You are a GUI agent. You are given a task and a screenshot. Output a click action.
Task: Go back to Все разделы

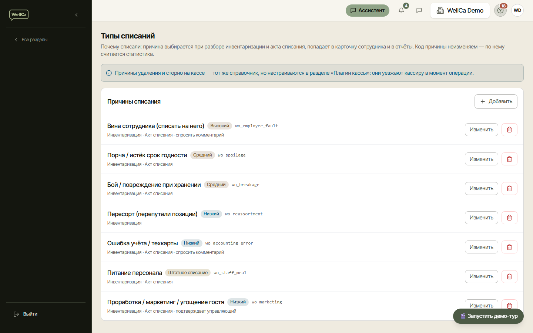tap(31, 40)
